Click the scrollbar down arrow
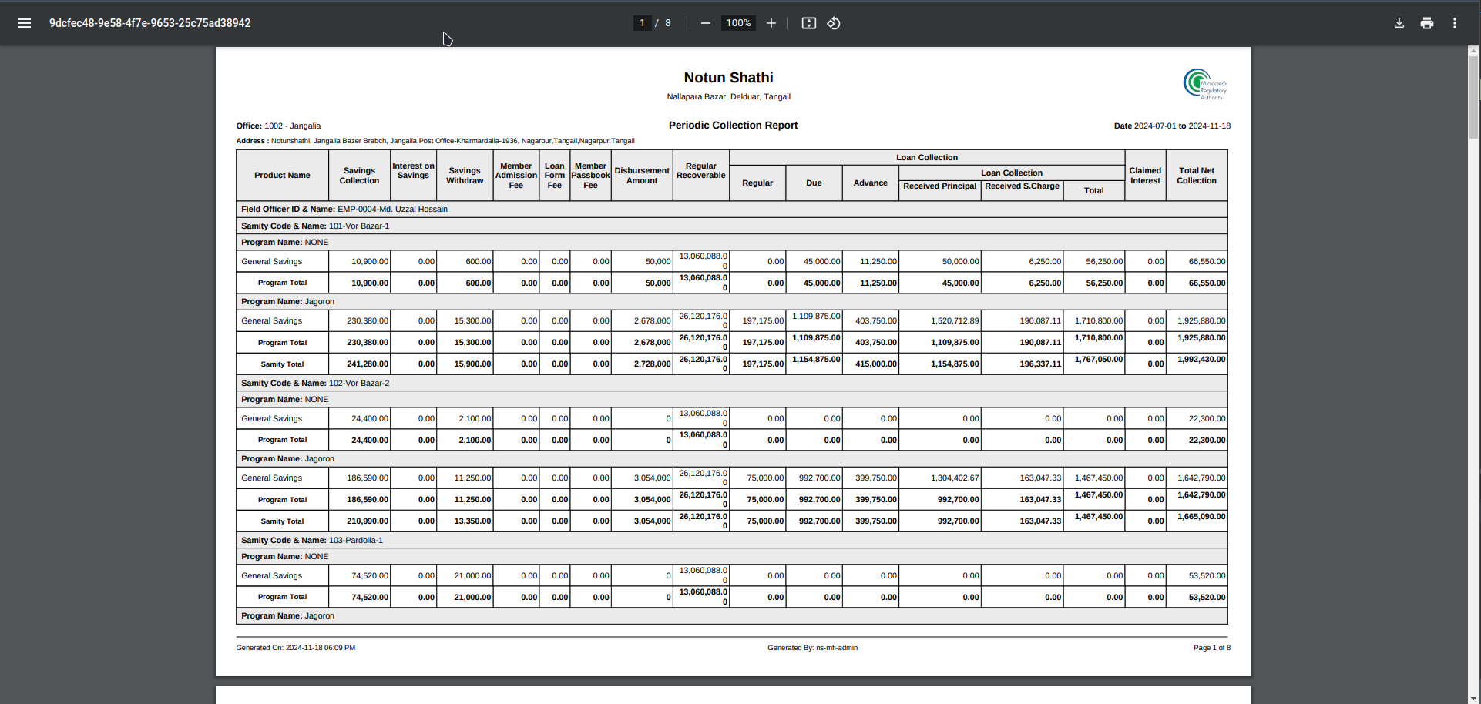This screenshot has width=1481, height=704. pyautogui.click(x=1473, y=698)
